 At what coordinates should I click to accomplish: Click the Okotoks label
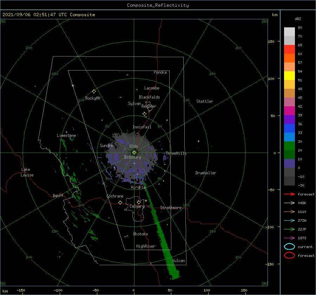pos(140,234)
